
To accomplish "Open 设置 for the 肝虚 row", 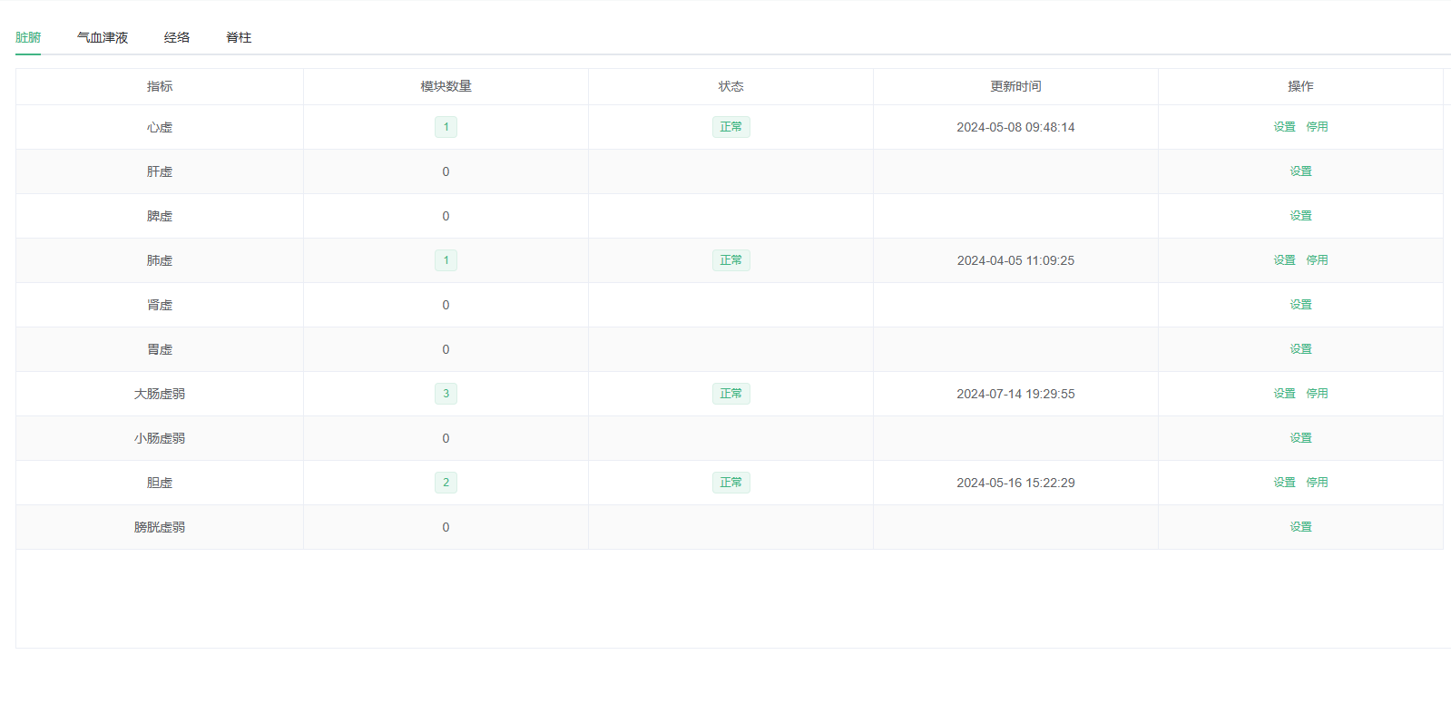I will [1300, 171].
